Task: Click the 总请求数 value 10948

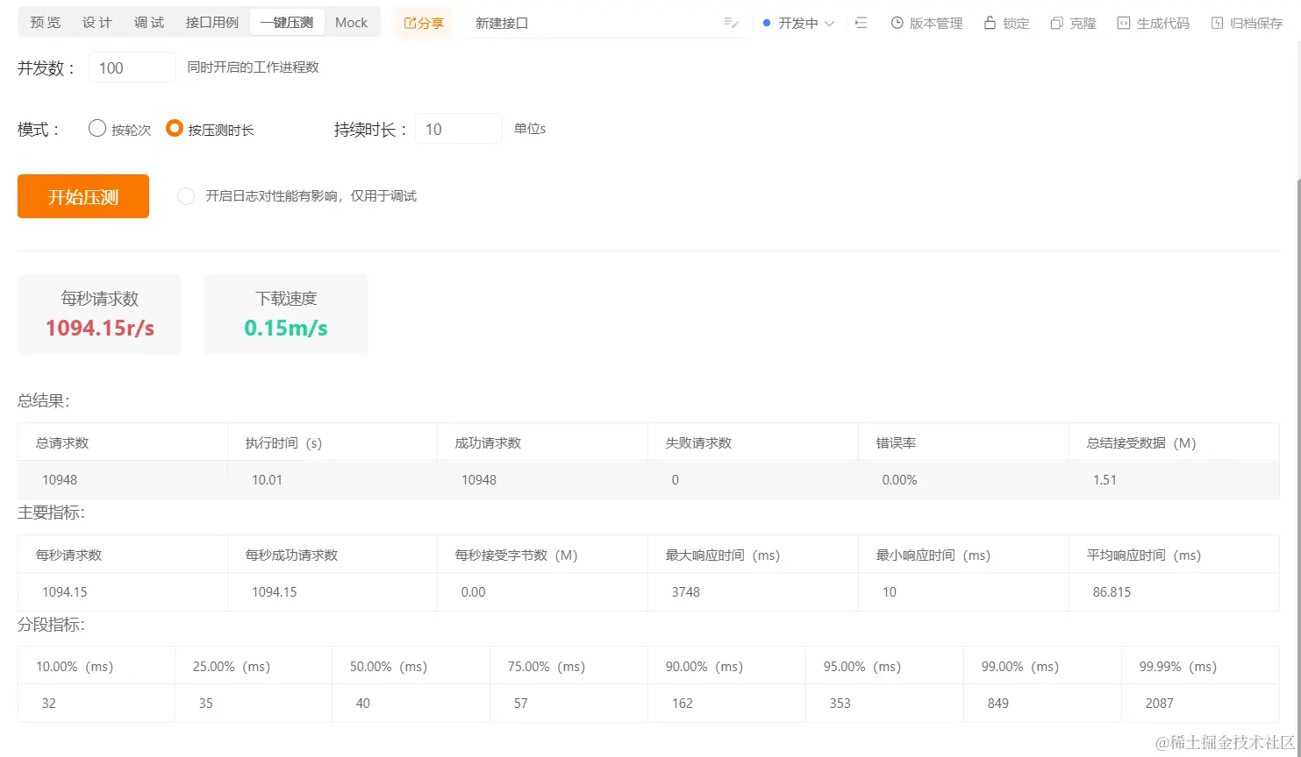Action: pos(60,480)
